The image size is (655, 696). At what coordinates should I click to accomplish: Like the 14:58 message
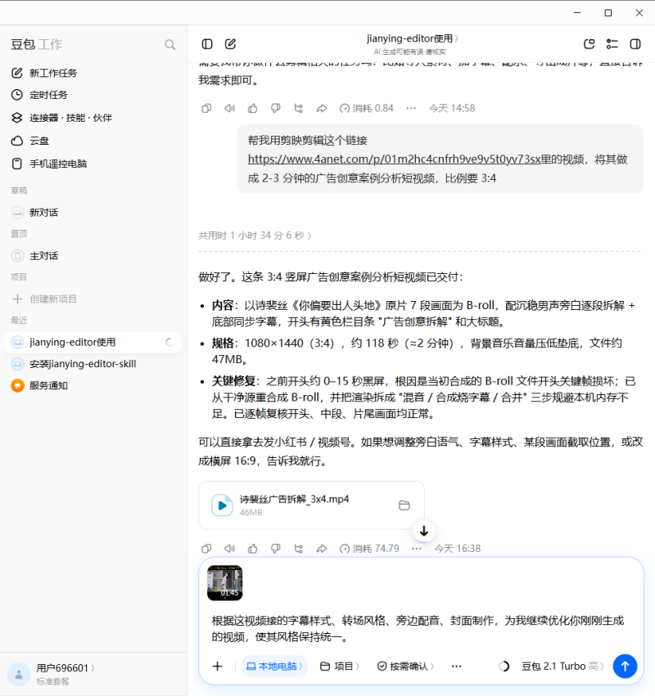(x=253, y=108)
